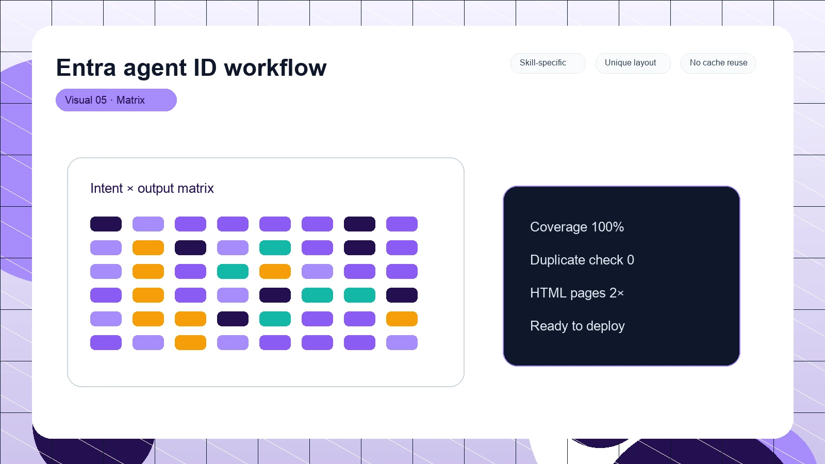Click the dark cell in the matrix's first row, seventh column
This screenshot has width=825, height=464.
(x=359, y=224)
